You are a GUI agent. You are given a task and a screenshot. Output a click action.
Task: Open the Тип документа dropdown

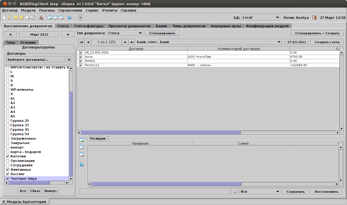point(125,33)
